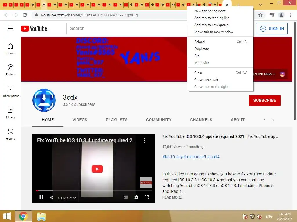Click the #iphone5 hashtag

[x=197, y=157]
